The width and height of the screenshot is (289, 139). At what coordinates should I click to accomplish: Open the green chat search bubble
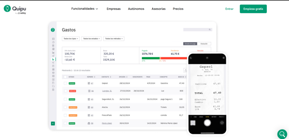pyautogui.click(x=282, y=134)
